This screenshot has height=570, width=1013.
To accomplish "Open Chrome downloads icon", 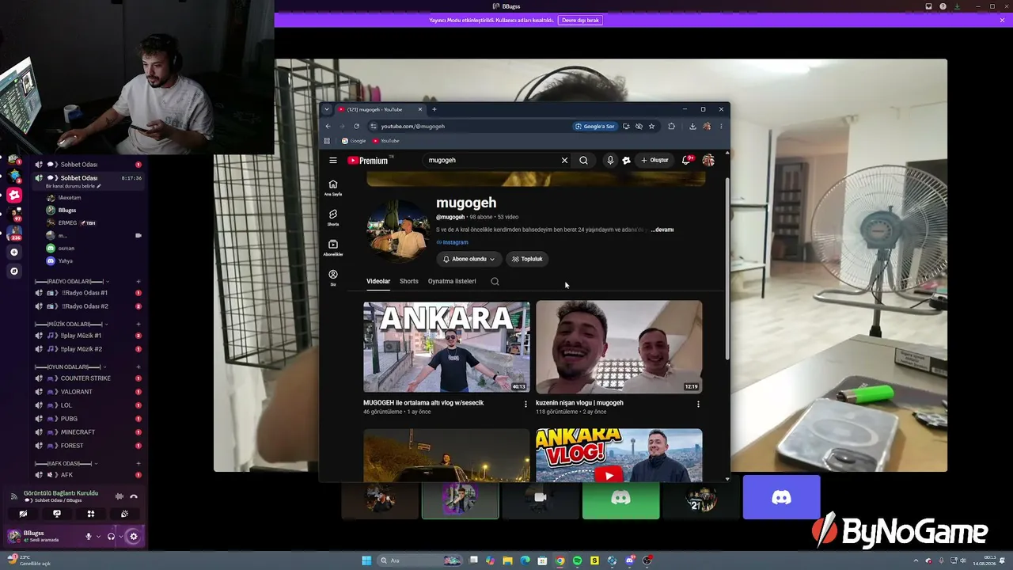I will pyautogui.click(x=692, y=126).
